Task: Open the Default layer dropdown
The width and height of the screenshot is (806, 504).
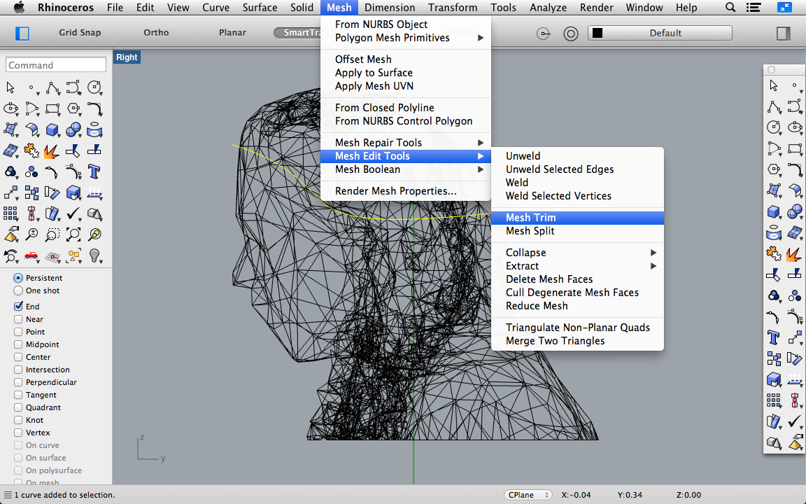Action: 660,34
